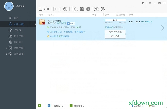The height and width of the screenshot is (109, 167).
Task: Collapse the sidebar with green arrow icon
Action: tap(40, 106)
